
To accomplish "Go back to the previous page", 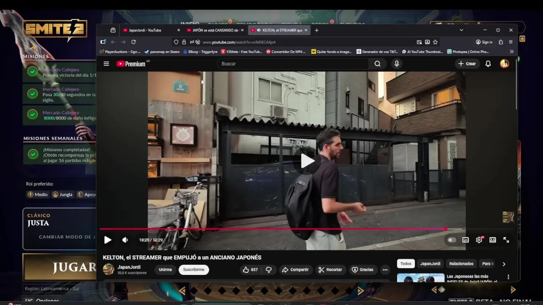I will click(113, 42).
